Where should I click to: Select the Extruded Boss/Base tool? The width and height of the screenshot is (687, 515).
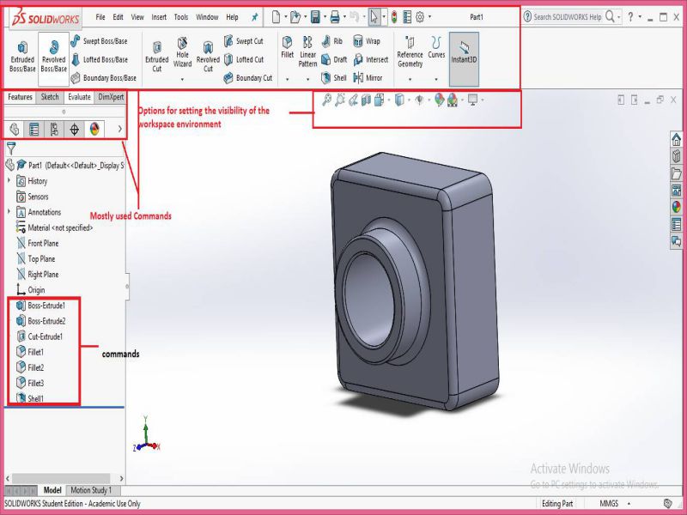pyautogui.click(x=22, y=57)
